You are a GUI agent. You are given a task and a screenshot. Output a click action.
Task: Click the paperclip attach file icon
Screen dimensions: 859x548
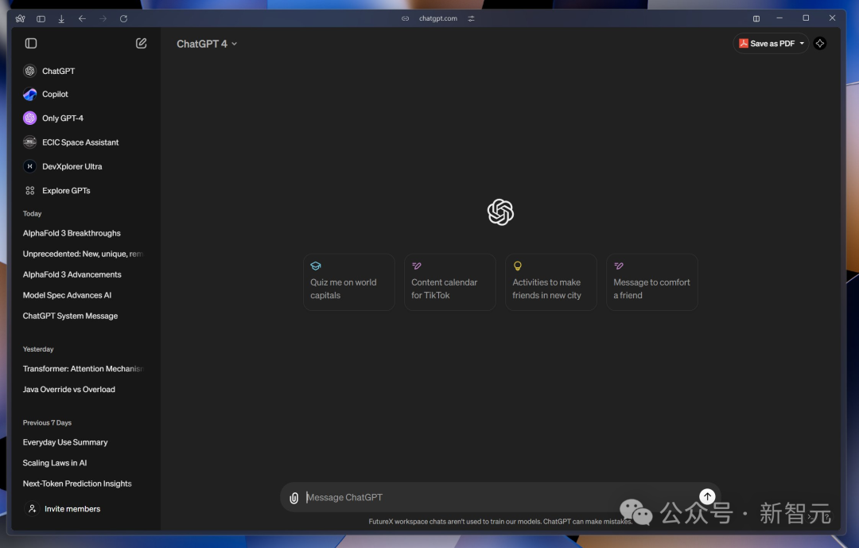click(x=294, y=498)
